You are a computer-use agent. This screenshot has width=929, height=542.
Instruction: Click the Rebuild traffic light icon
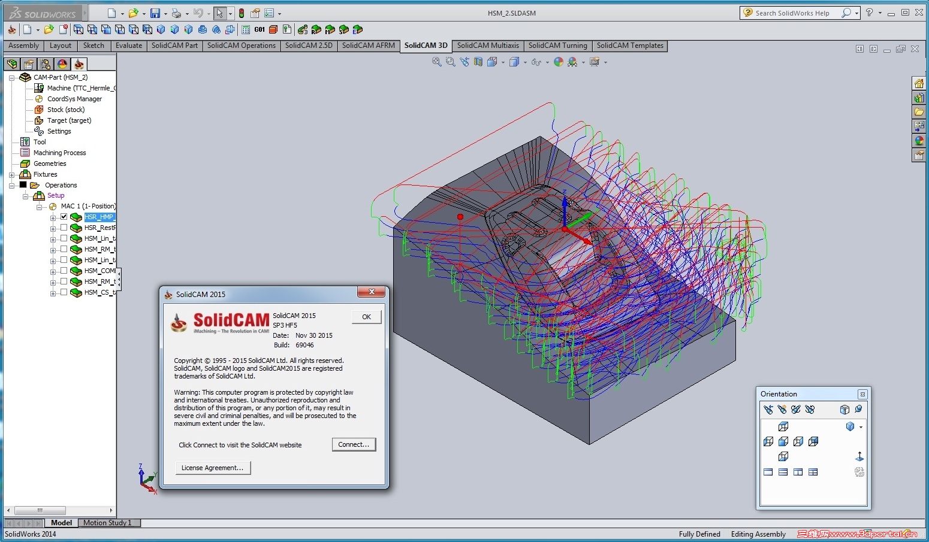[242, 13]
